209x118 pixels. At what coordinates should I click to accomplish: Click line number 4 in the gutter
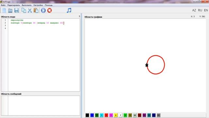coord(5,28)
